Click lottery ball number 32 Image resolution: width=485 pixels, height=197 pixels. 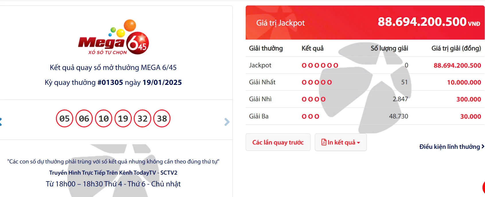click(x=142, y=118)
